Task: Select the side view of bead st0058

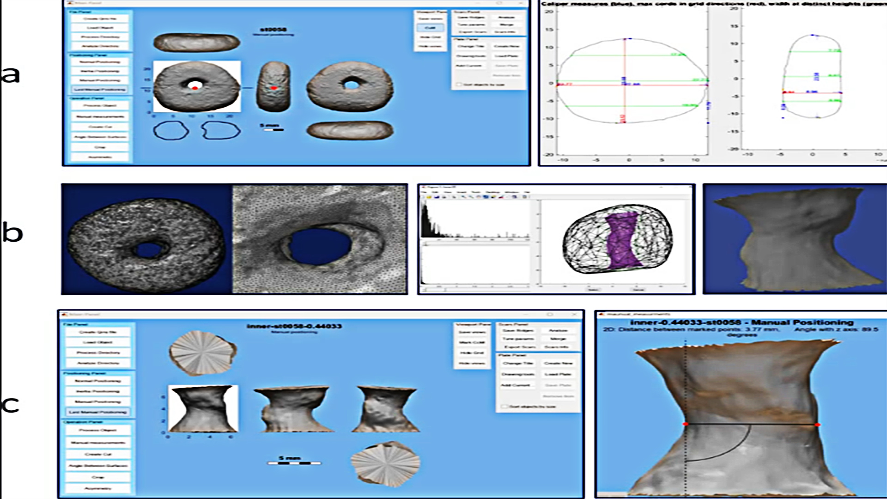Action: click(273, 87)
